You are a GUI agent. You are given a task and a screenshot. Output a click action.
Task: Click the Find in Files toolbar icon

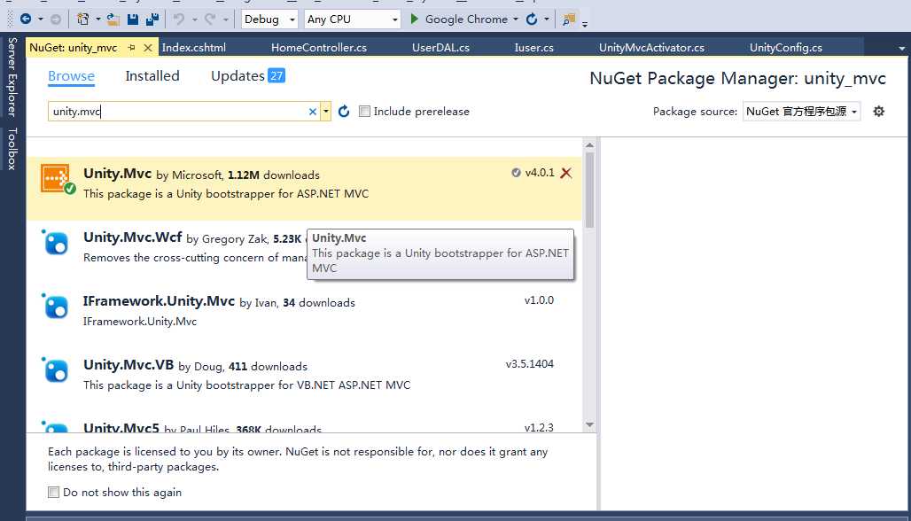(x=568, y=19)
